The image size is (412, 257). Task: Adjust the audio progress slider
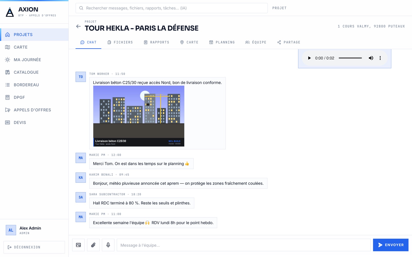(350, 58)
